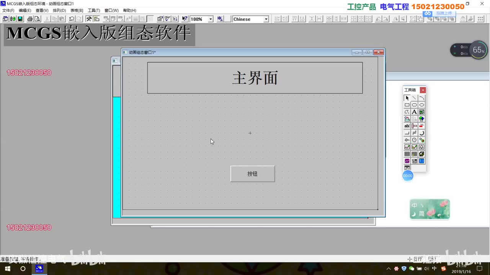The width and height of the screenshot is (490, 275).
Task: Select the alarm bell display tool
Action: pyautogui.click(x=421, y=147)
